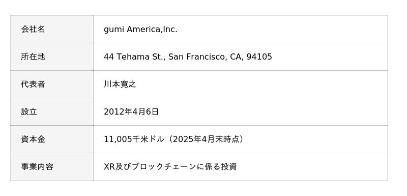
Task: Select the founding date 2012年4月6日
Action: click(131, 112)
